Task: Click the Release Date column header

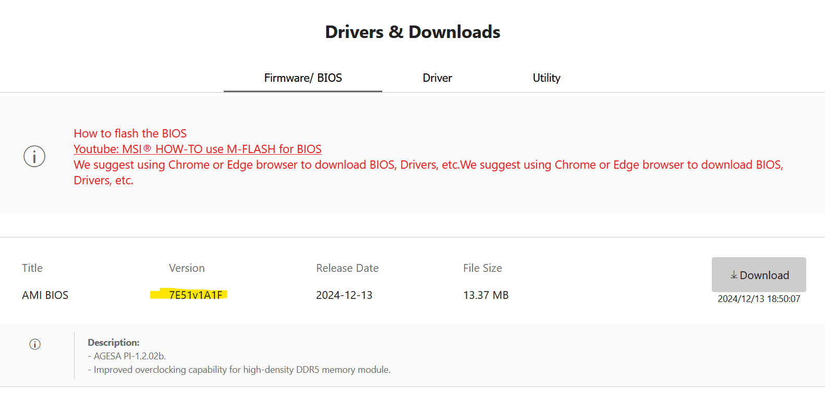Action: click(347, 268)
